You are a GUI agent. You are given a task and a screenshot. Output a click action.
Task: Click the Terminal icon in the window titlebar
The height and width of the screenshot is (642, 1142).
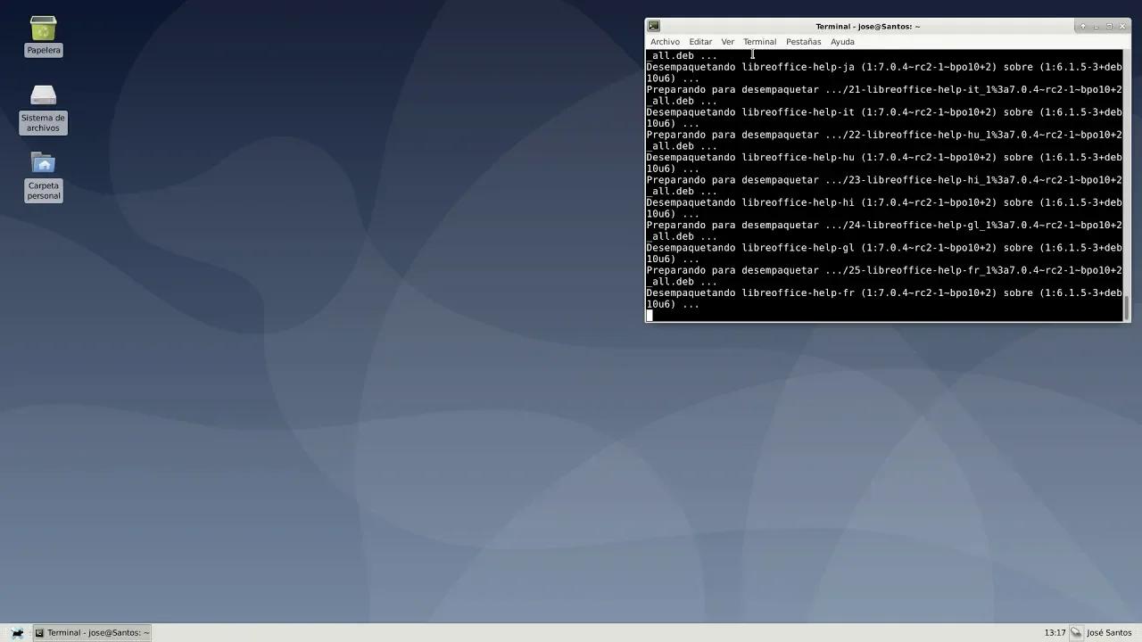[x=654, y=26]
